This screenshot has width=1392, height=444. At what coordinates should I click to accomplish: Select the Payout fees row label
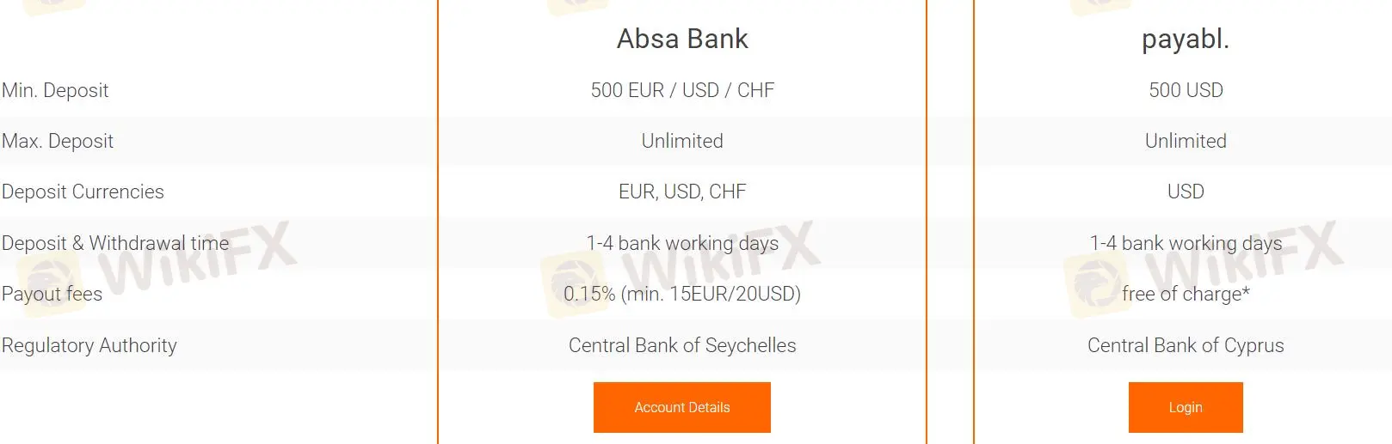tap(52, 294)
